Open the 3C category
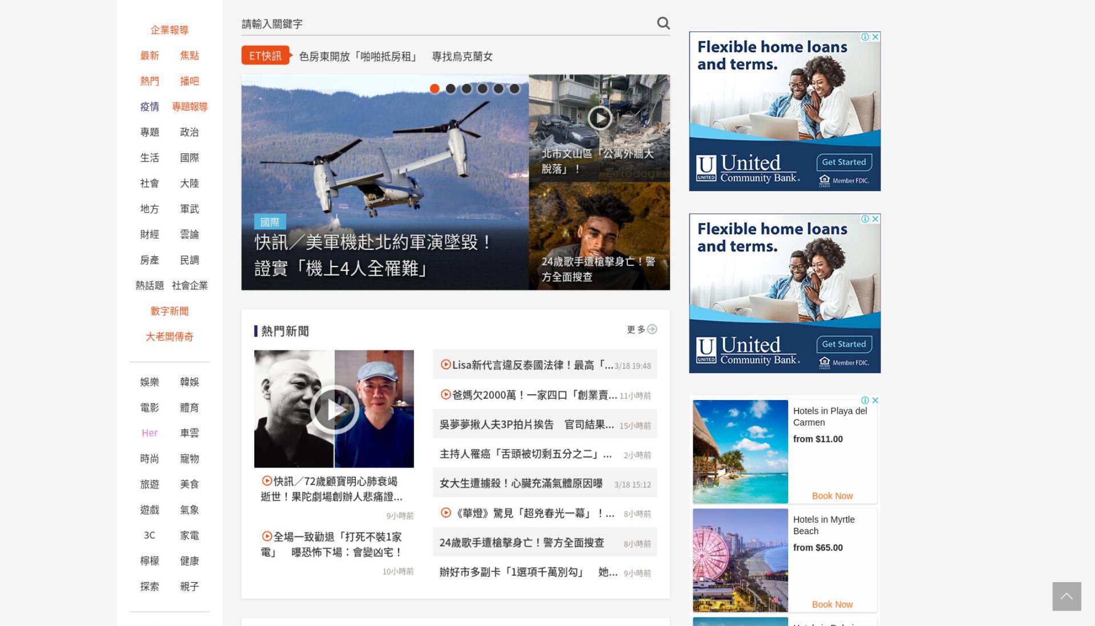This screenshot has width=1095, height=626. pos(149,535)
